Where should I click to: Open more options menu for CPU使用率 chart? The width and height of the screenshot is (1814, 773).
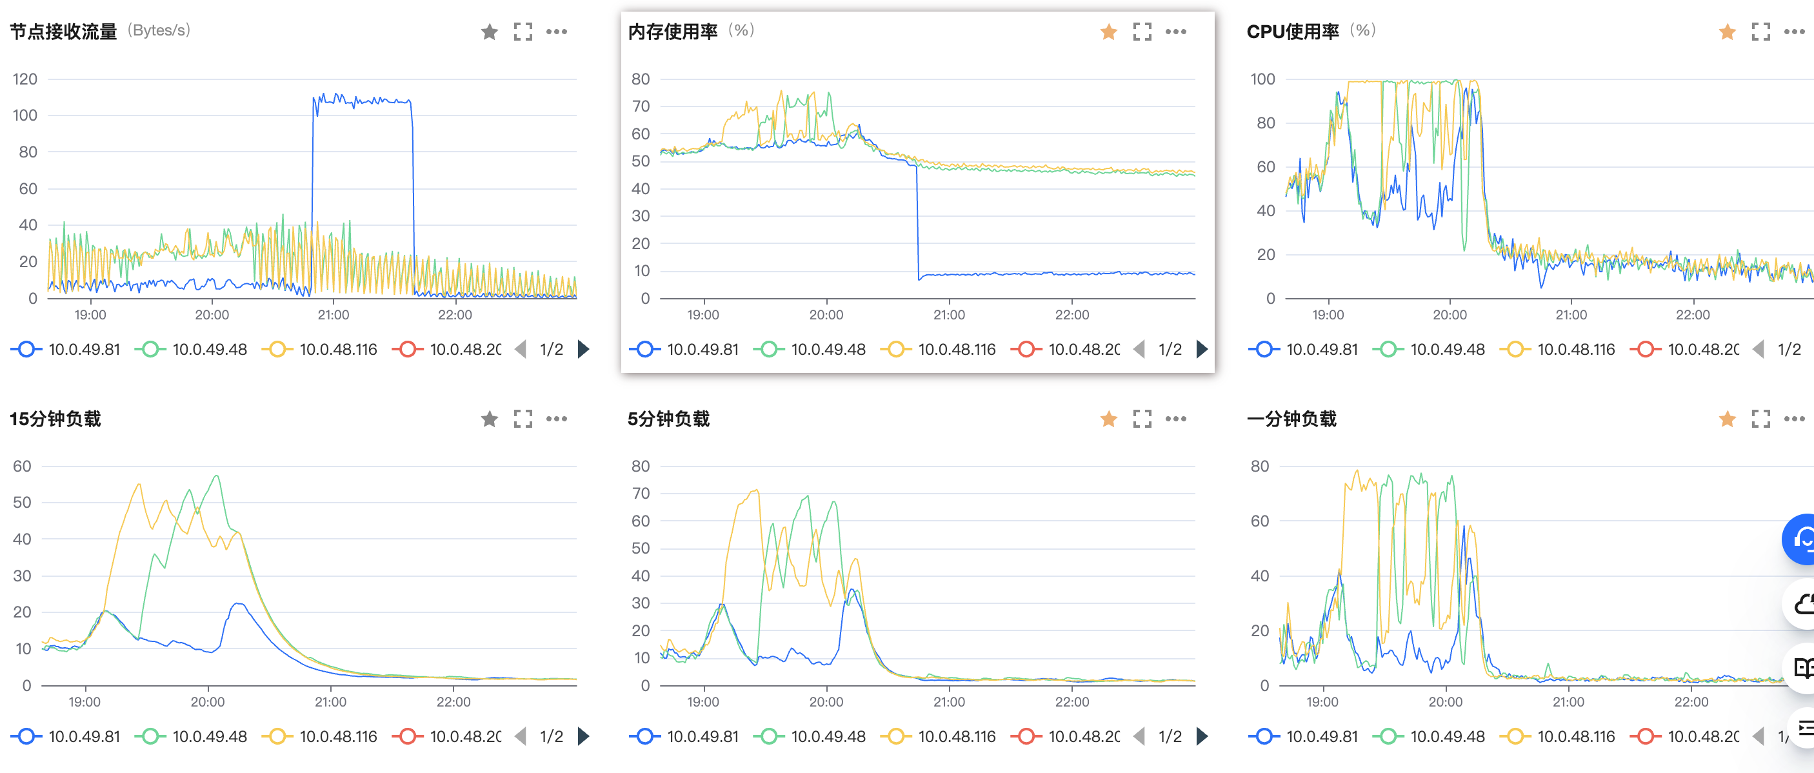click(x=1793, y=32)
